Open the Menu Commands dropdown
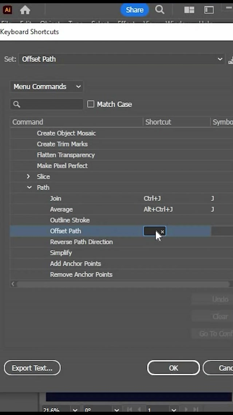 pyautogui.click(x=47, y=86)
